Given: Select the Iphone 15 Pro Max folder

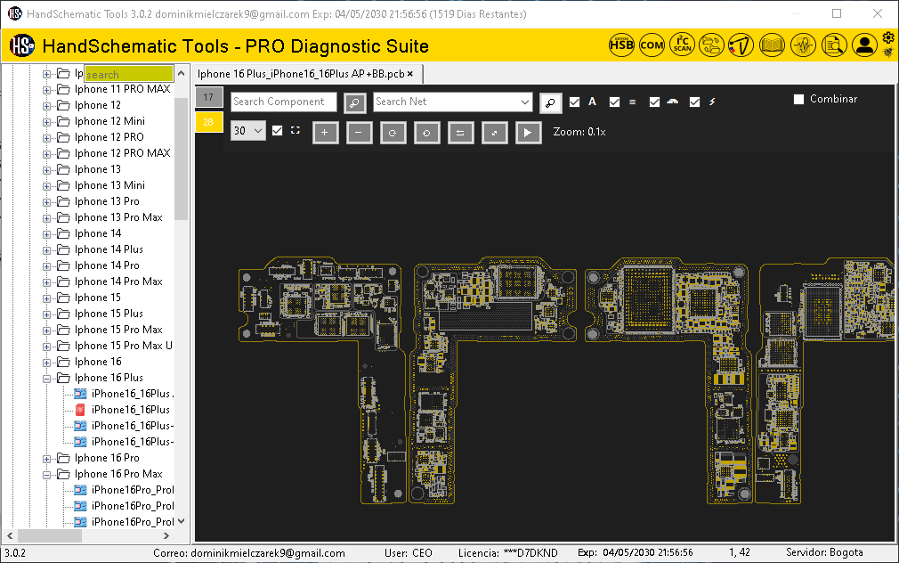Looking at the screenshot, I should pyautogui.click(x=118, y=330).
